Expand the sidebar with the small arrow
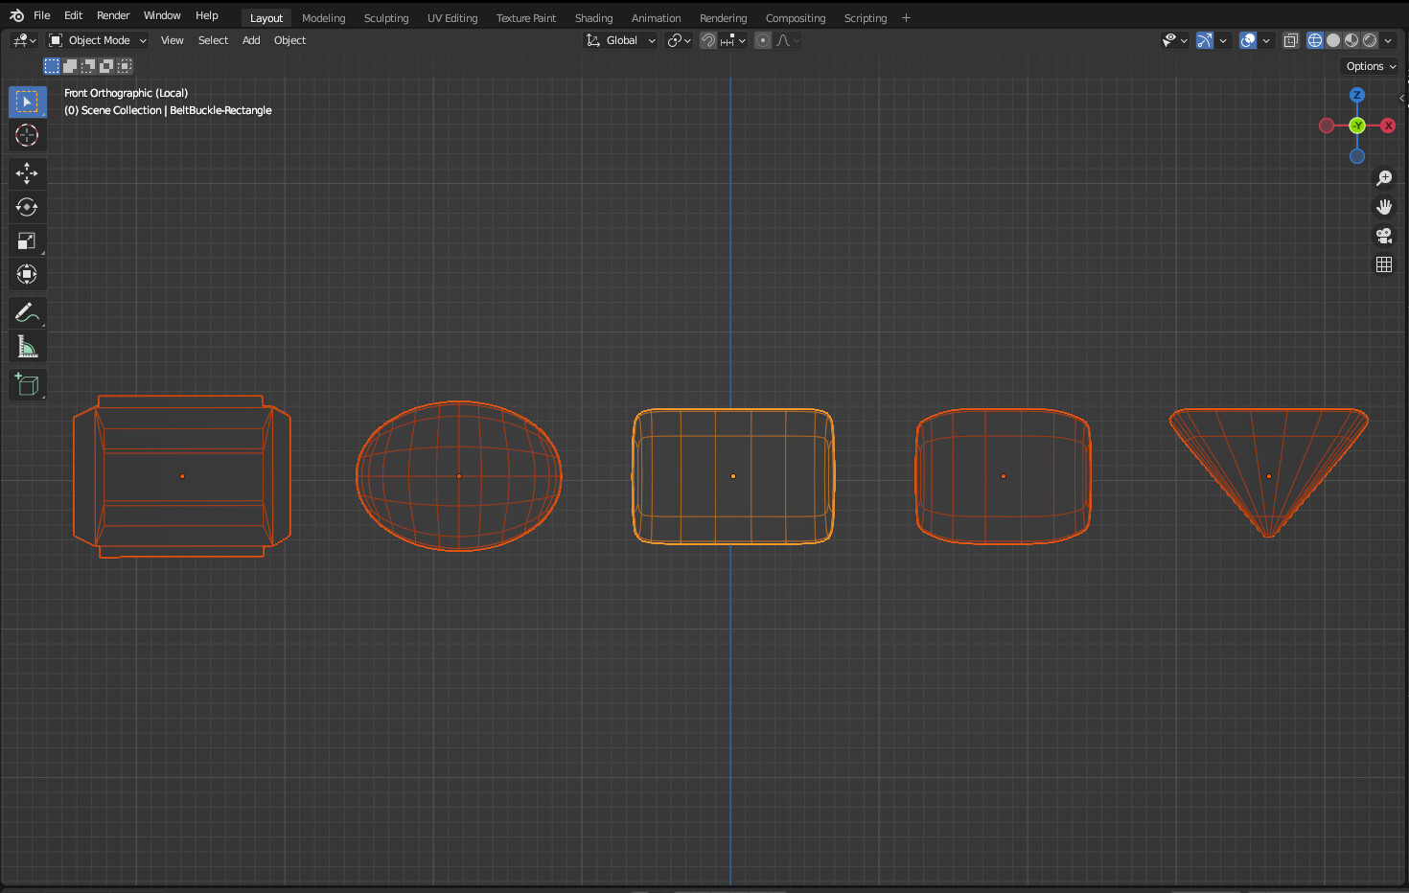 (x=1402, y=98)
